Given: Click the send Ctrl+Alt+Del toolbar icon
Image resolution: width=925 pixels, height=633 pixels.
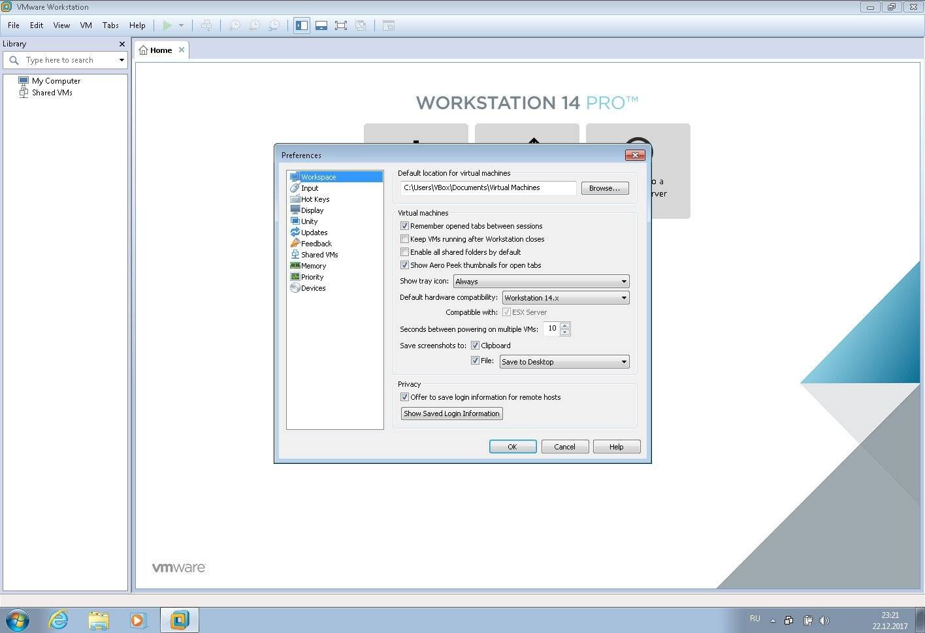Looking at the screenshot, I should [206, 25].
